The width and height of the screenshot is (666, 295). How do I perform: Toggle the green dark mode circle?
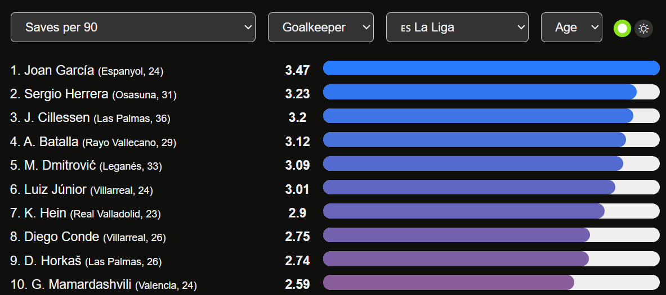pos(622,29)
